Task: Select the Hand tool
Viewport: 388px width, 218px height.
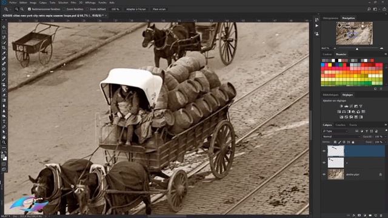Action: (4, 137)
